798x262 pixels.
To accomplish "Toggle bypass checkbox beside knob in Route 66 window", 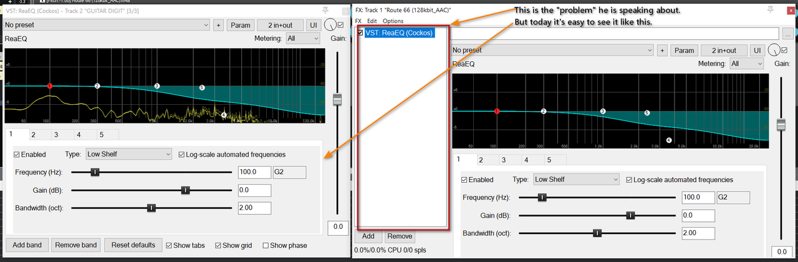I will (784, 51).
